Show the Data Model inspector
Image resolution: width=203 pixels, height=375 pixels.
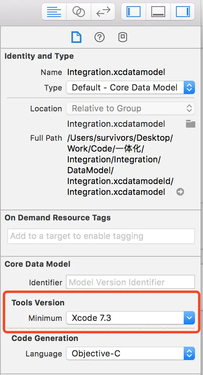122,37
